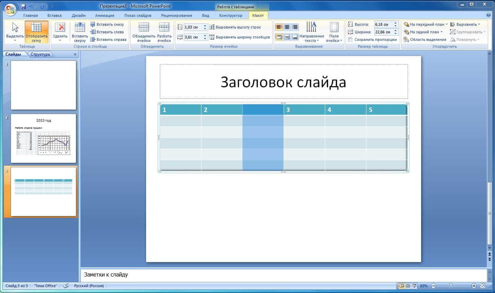Click the Заголовок слайда title placeholder
Image resolution: width=495 pixels, height=293 pixels.
[x=284, y=82]
